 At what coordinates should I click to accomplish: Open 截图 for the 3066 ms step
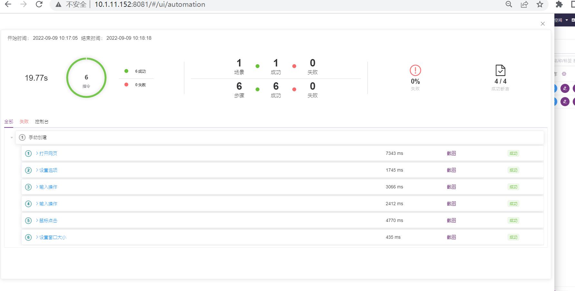pyautogui.click(x=451, y=187)
